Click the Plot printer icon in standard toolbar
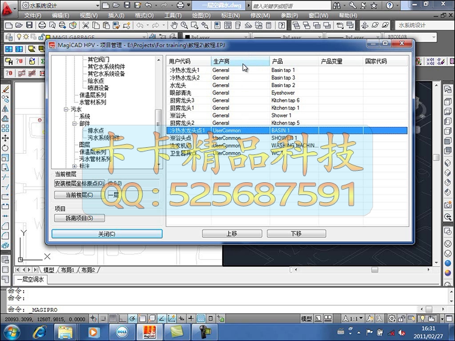The width and height of the screenshot is (455, 341). 42,25
